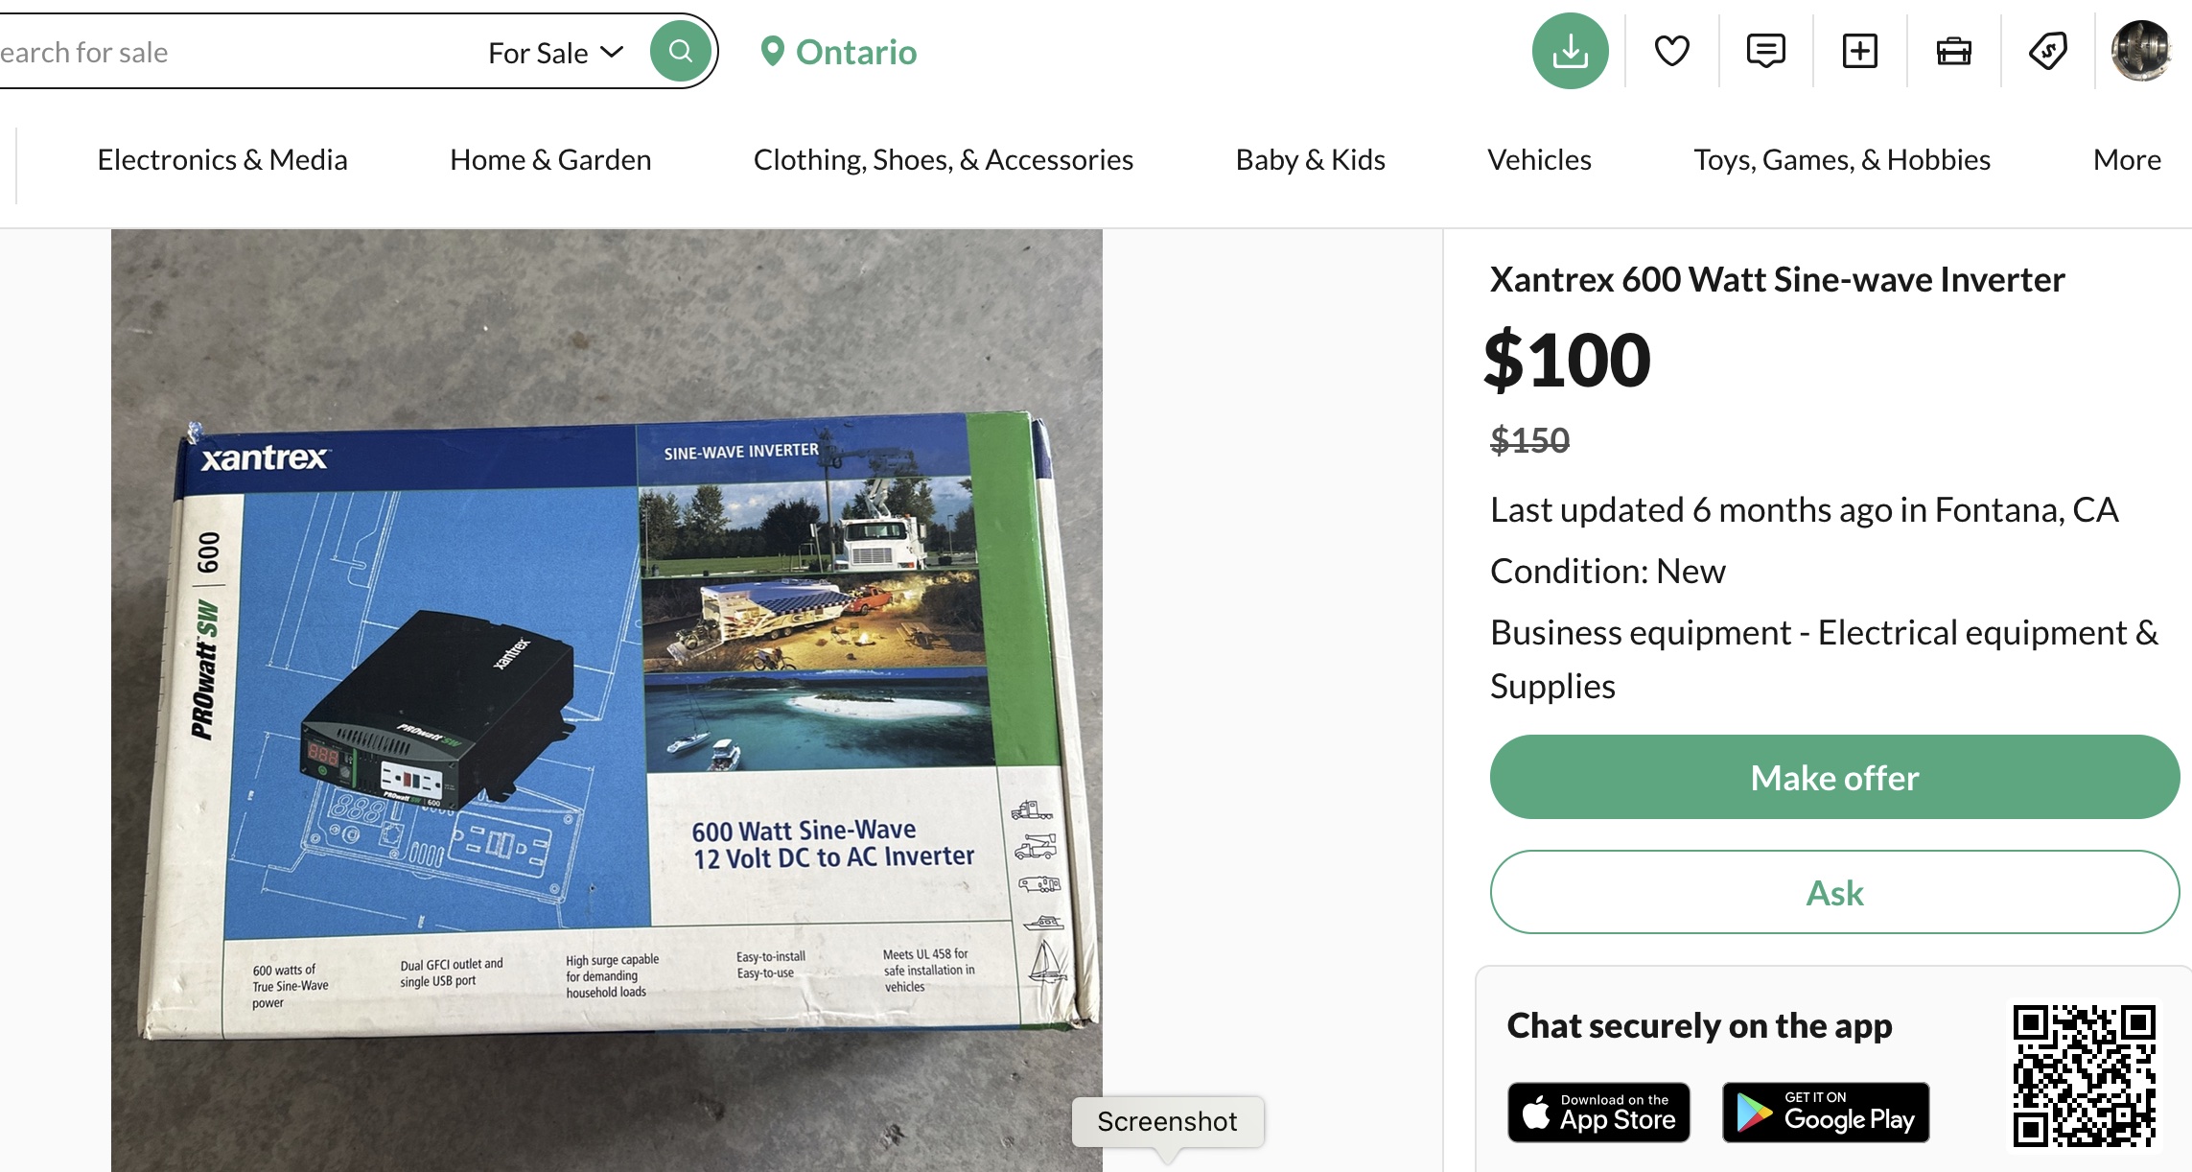This screenshot has width=2192, height=1172.
Task: Open saved items heart icon
Action: pos(1671,52)
